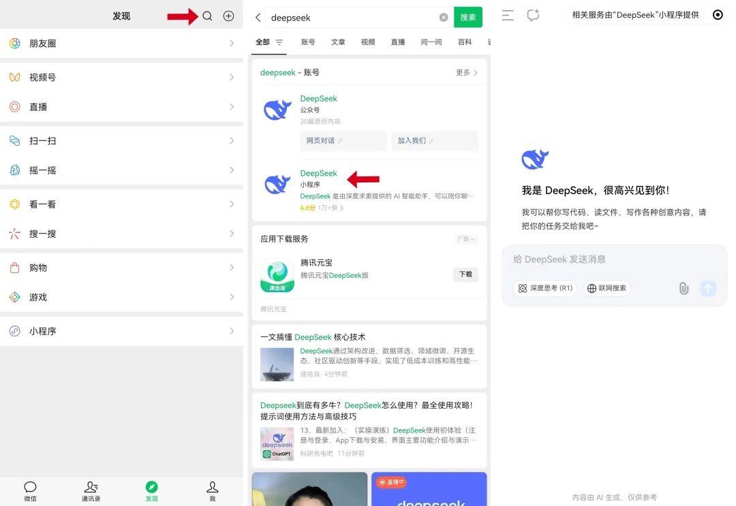736x506 pixels.
Task: Open the sidebar menu icon in DeepSeek
Action: (x=508, y=16)
